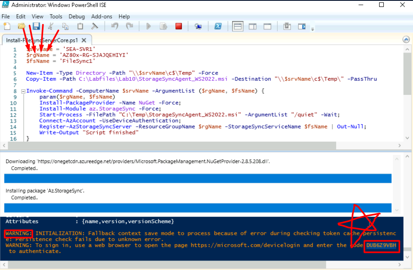Stop operation with the red square
The height and width of the screenshot is (270, 413).
[x=179, y=26]
